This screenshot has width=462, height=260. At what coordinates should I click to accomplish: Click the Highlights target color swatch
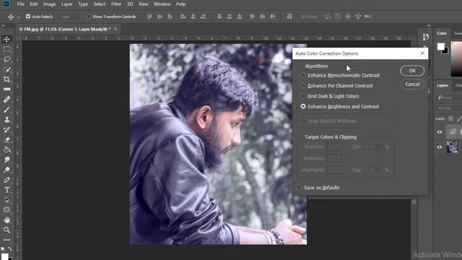pyautogui.click(x=334, y=170)
